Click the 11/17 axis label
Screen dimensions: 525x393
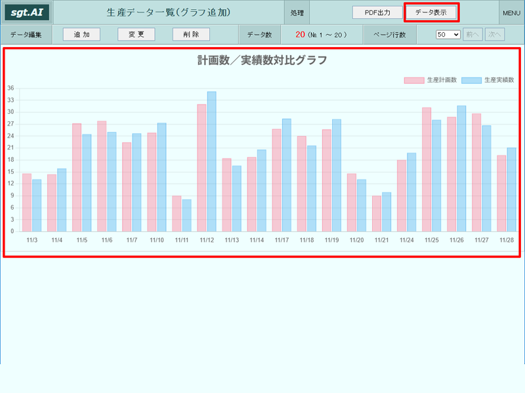(282, 240)
